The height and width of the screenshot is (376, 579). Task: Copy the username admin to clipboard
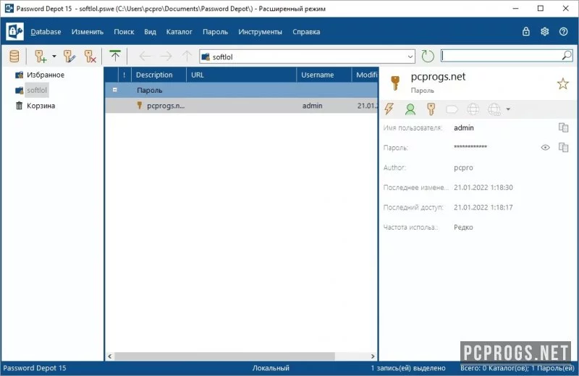pos(563,128)
